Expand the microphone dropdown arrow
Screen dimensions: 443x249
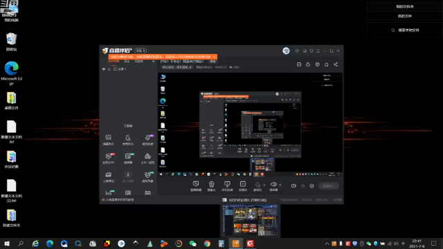(264, 185)
